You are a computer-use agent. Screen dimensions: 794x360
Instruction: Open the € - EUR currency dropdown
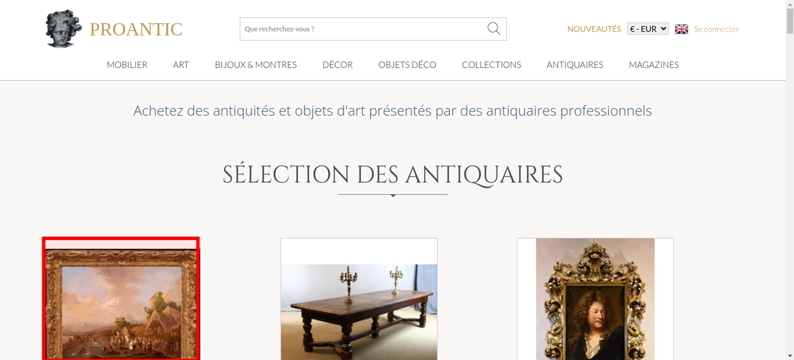tap(648, 29)
